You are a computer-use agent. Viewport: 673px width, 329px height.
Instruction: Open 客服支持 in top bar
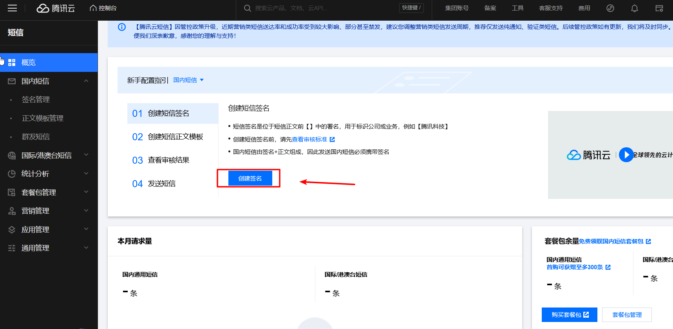pyautogui.click(x=551, y=8)
